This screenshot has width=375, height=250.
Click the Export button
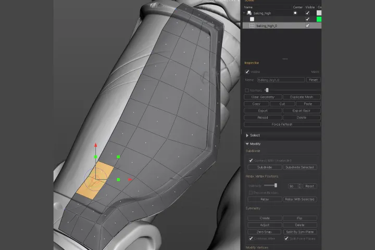click(x=263, y=111)
